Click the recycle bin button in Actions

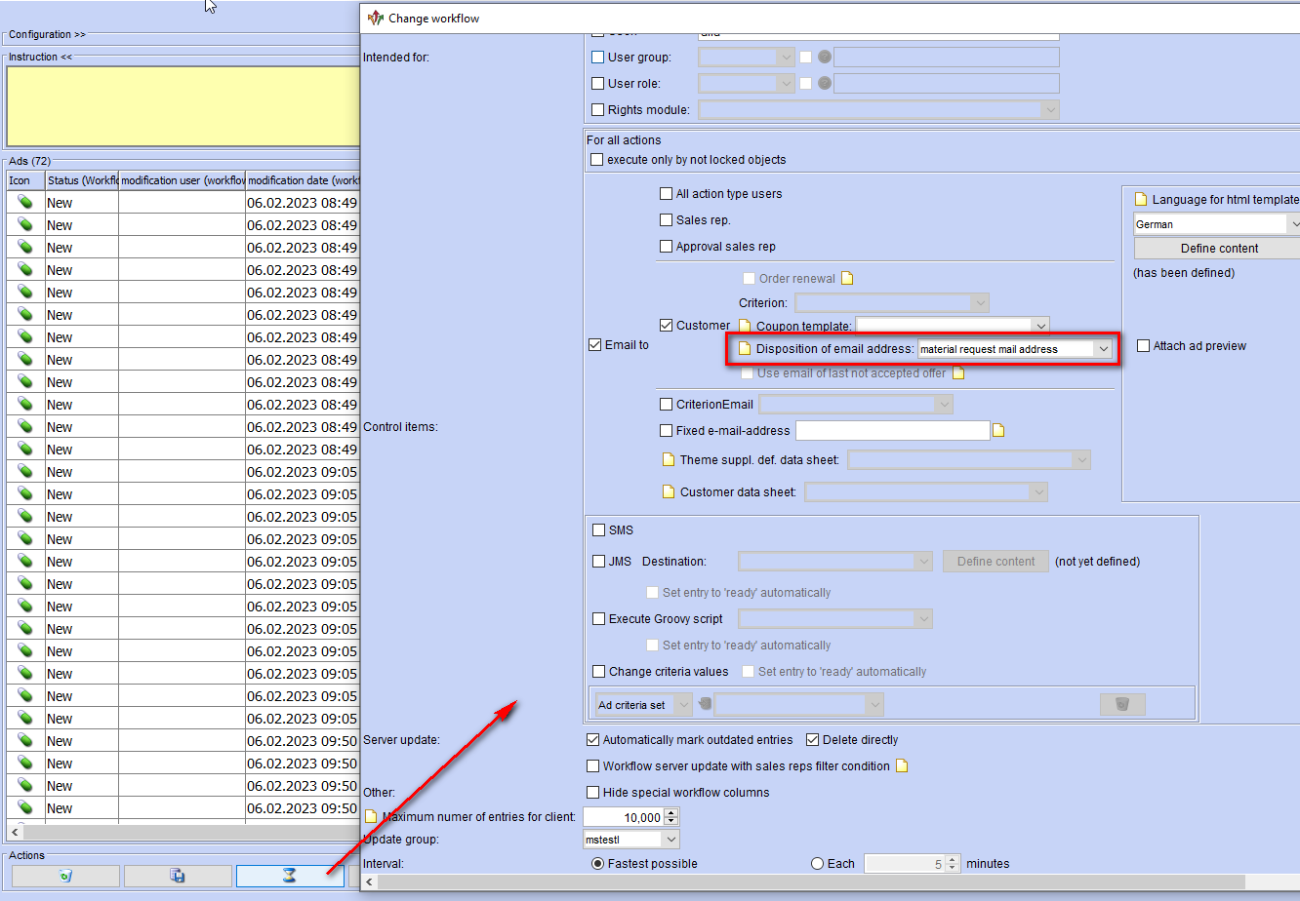point(65,876)
